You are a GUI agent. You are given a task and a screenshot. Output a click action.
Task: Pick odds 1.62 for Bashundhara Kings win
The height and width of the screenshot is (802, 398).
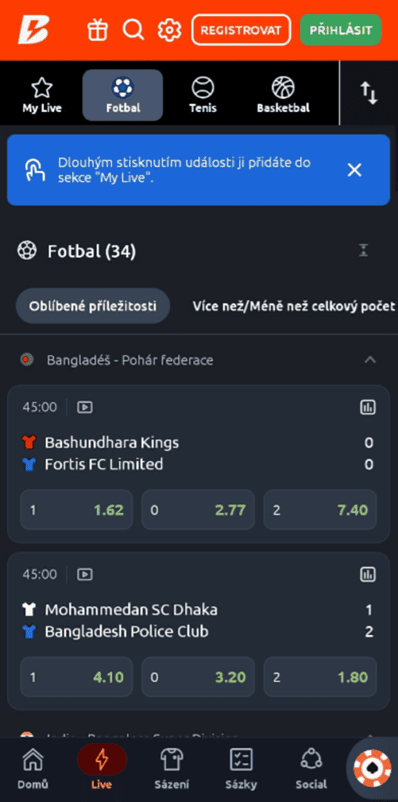click(77, 509)
